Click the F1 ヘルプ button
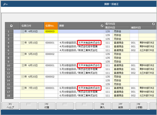The height and width of the screenshot is (115, 157). 10,106
